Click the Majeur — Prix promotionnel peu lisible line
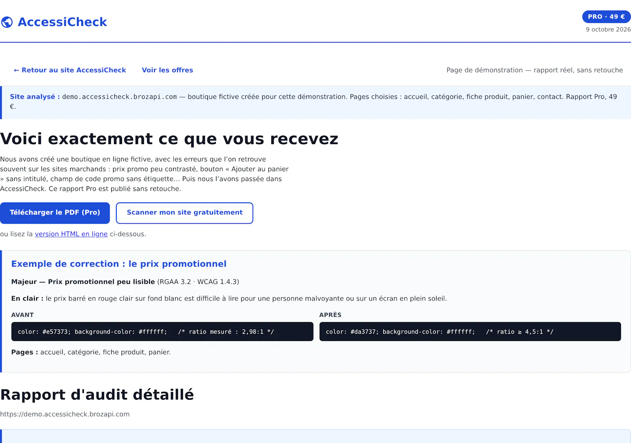The image size is (631, 443). pyautogui.click(x=125, y=282)
